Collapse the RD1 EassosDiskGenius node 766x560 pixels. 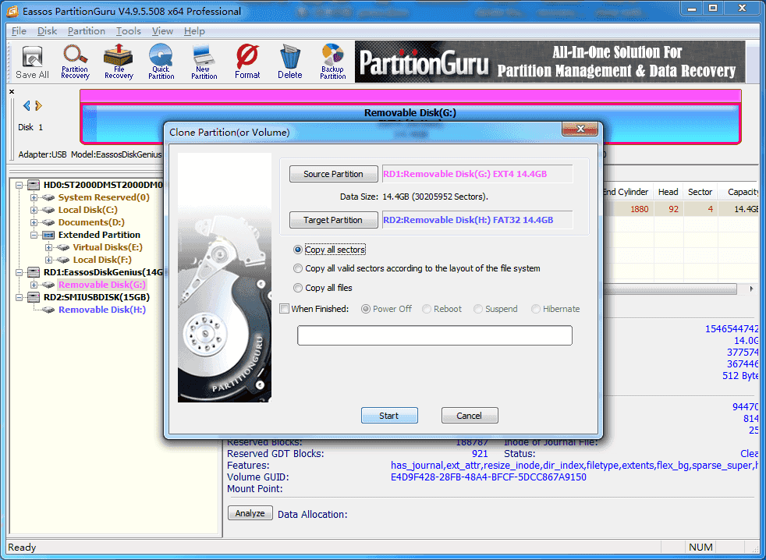(19, 272)
